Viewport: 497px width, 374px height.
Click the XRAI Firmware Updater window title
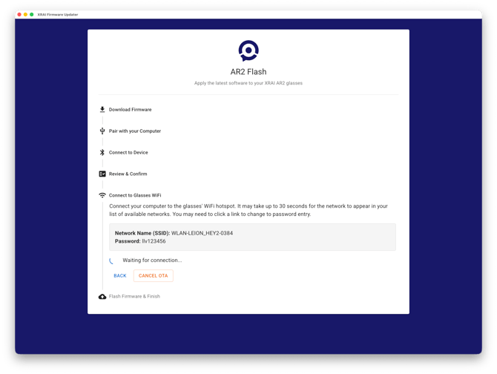[x=58, y=15]
